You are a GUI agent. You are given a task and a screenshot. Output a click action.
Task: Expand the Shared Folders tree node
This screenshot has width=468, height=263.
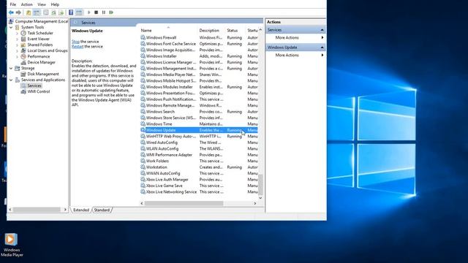click(x=17, y=45)
